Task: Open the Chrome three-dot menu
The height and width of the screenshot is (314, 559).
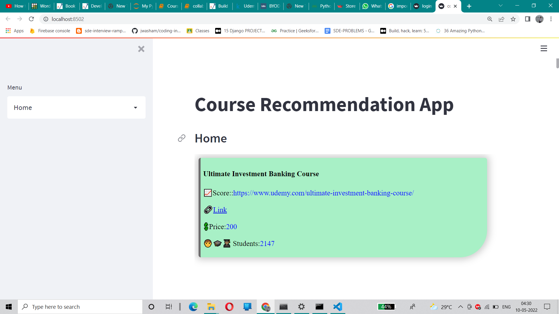Action: click(x=551, y=19)
